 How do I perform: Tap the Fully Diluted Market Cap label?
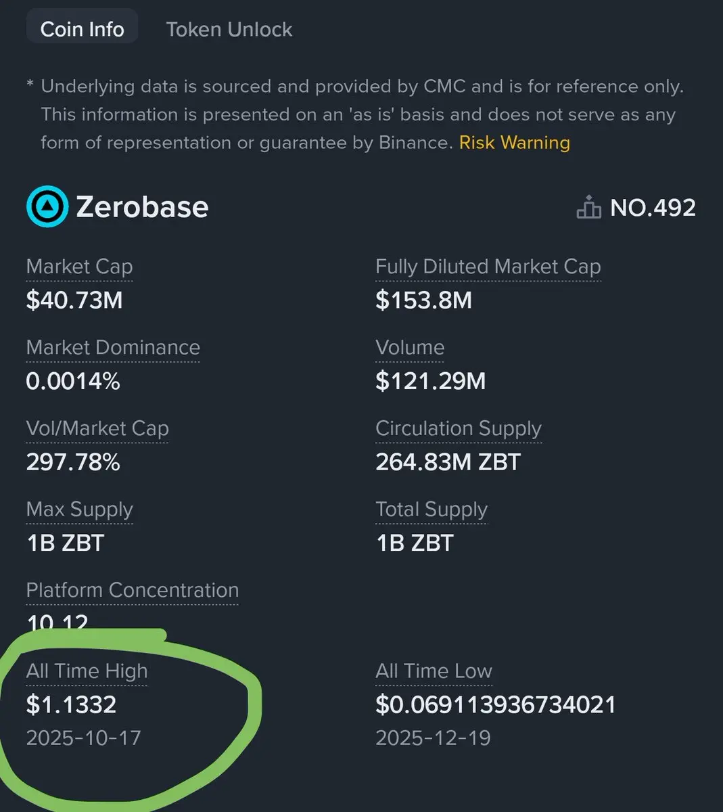pos(488,267)
